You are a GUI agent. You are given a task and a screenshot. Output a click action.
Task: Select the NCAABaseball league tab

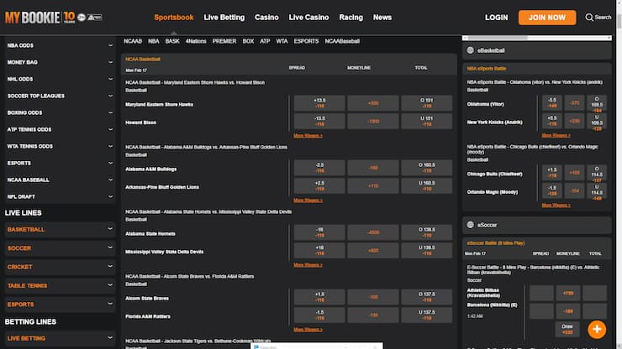[342, 41]
